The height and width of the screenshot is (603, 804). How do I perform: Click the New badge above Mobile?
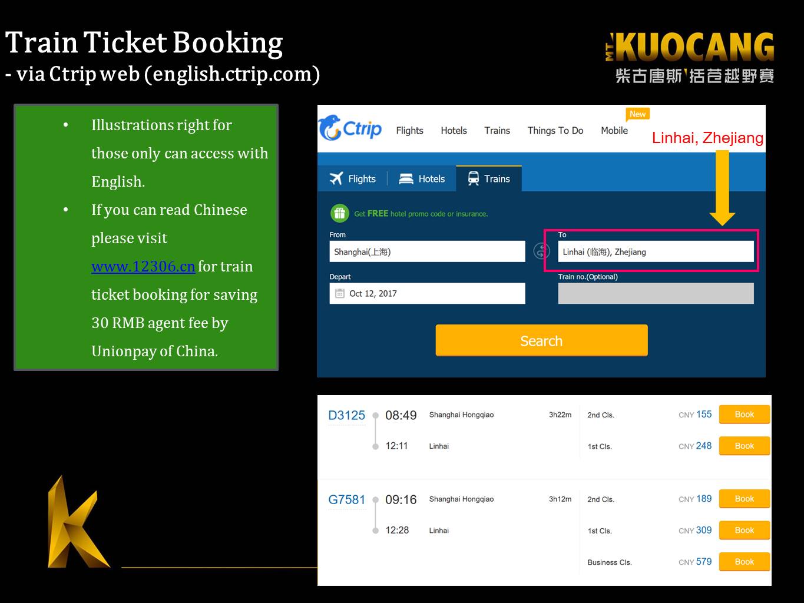tap(637, 114)
